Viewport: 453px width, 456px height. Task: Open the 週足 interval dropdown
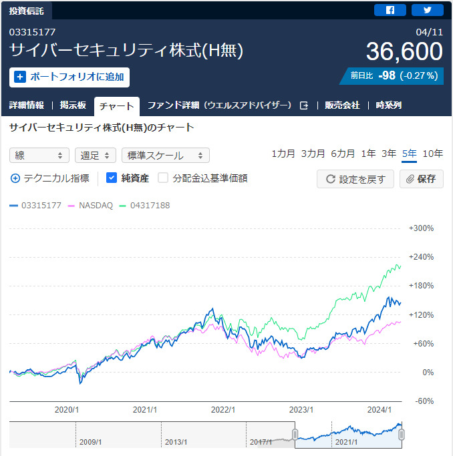pos(96,156)
